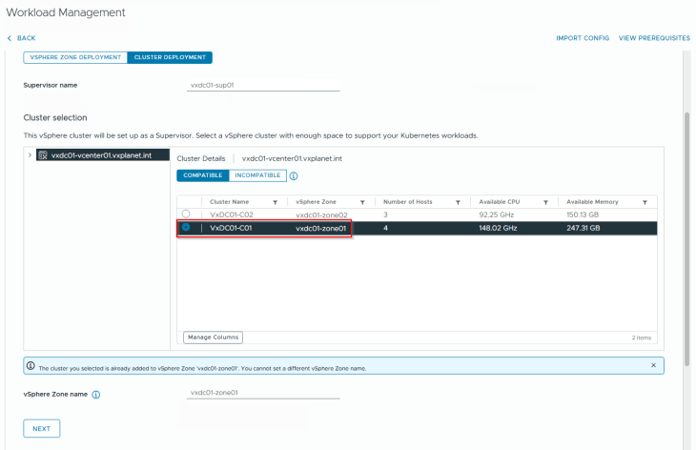Select the VxDC01-C01 cluster radio button
The width and height of the screenshot is (696, 450).
(x=186, y=228)
